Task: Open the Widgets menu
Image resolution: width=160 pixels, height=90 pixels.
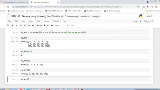Action: [x=56, y=21]
